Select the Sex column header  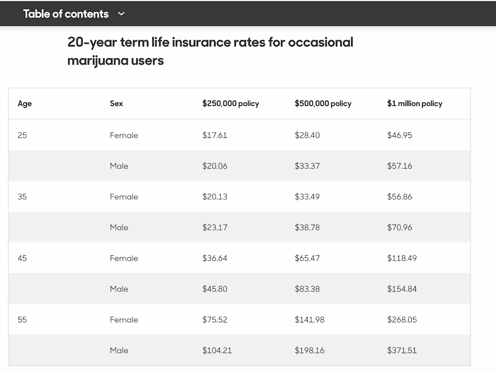(116, 103)
